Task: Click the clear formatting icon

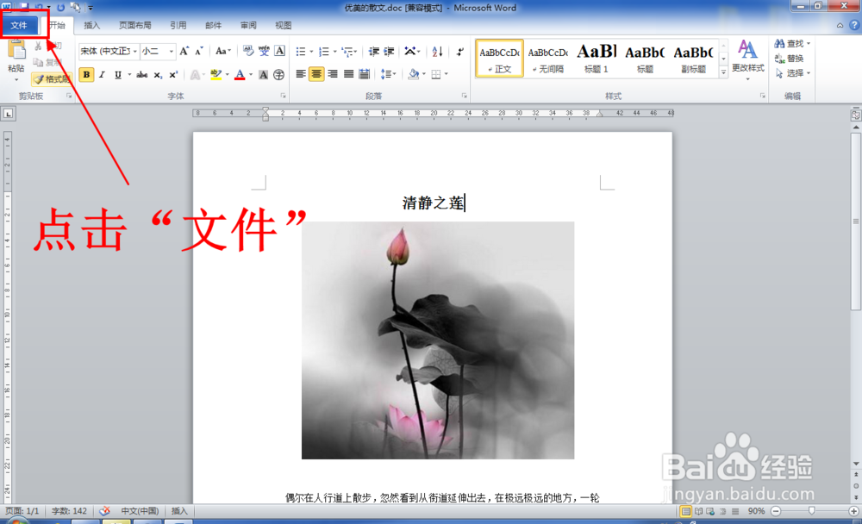Action: tap(247, 51)
